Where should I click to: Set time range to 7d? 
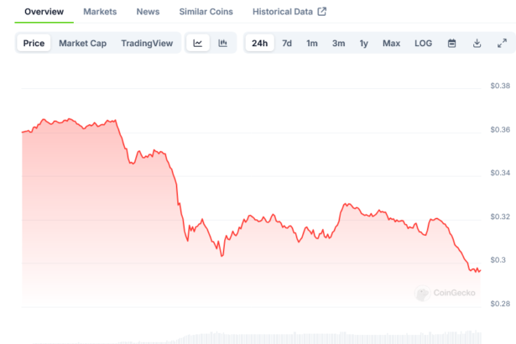[x=287, y=44]
